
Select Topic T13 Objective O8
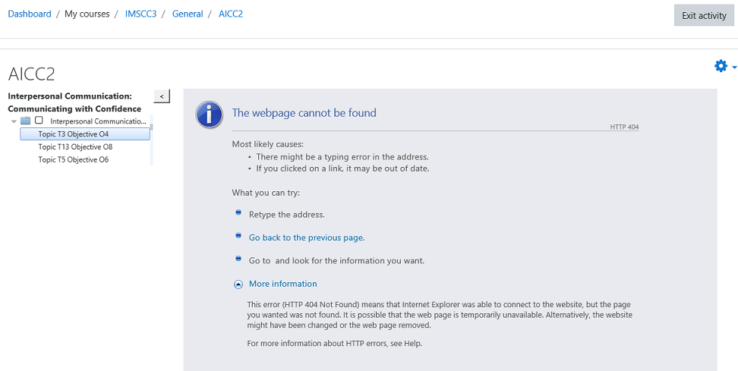(75, 146)
